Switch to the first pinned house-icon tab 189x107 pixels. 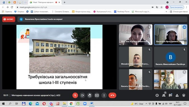click(4, 2)
